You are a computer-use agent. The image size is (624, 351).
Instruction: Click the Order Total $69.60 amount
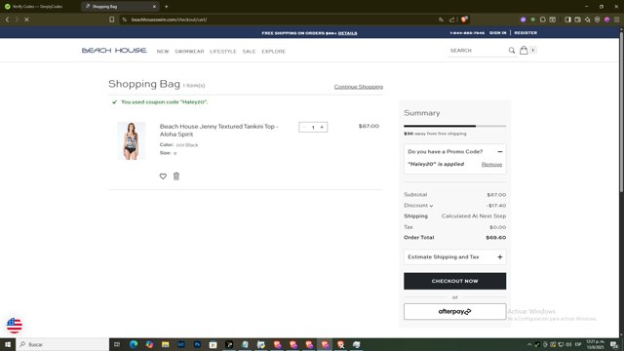496,238
